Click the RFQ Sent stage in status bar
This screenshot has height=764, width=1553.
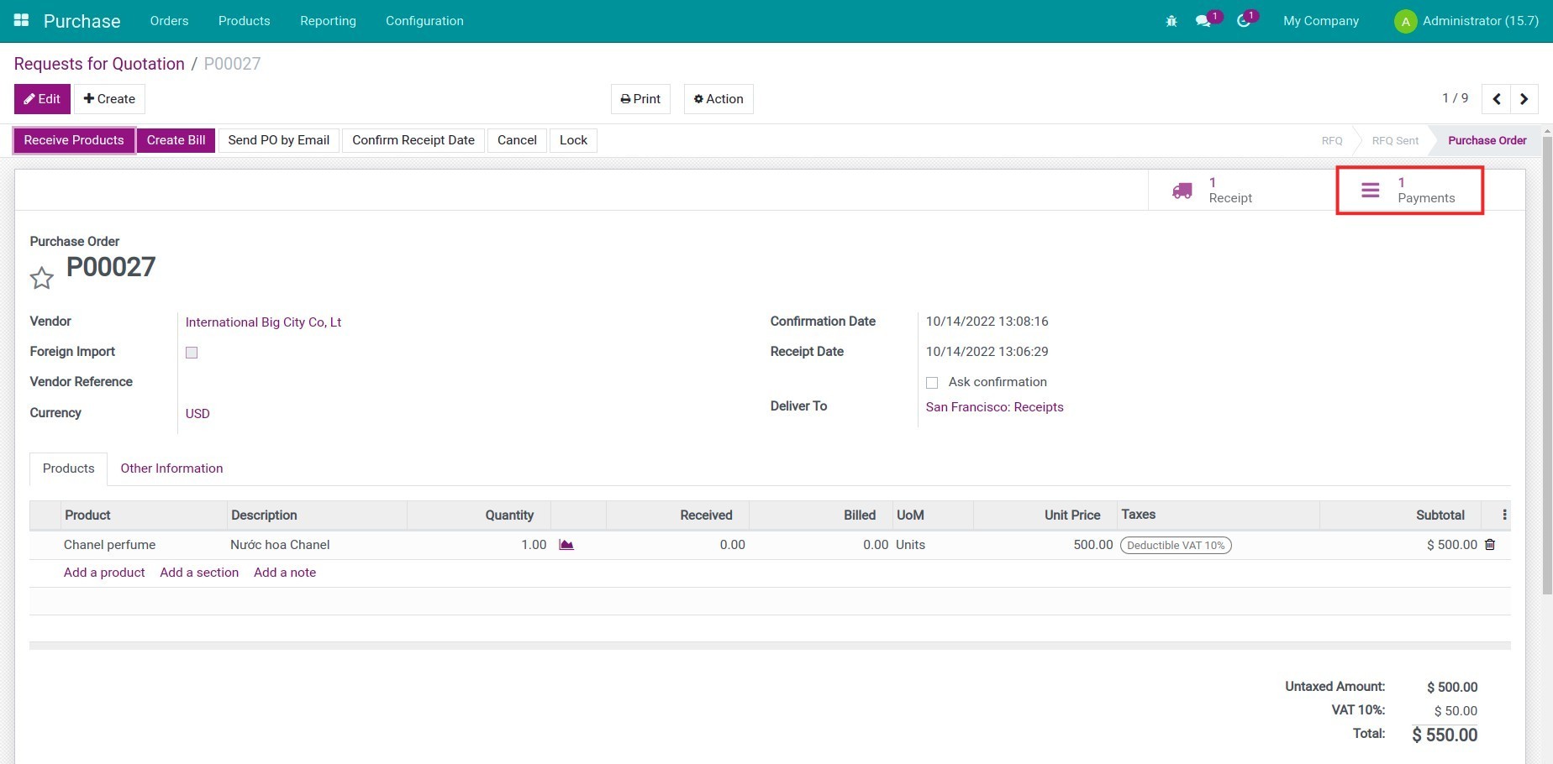point(1393,140)
